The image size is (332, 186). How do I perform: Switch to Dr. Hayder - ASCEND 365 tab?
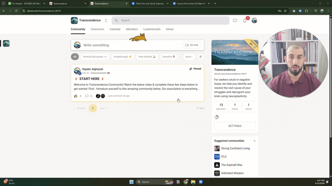point(27,3)
